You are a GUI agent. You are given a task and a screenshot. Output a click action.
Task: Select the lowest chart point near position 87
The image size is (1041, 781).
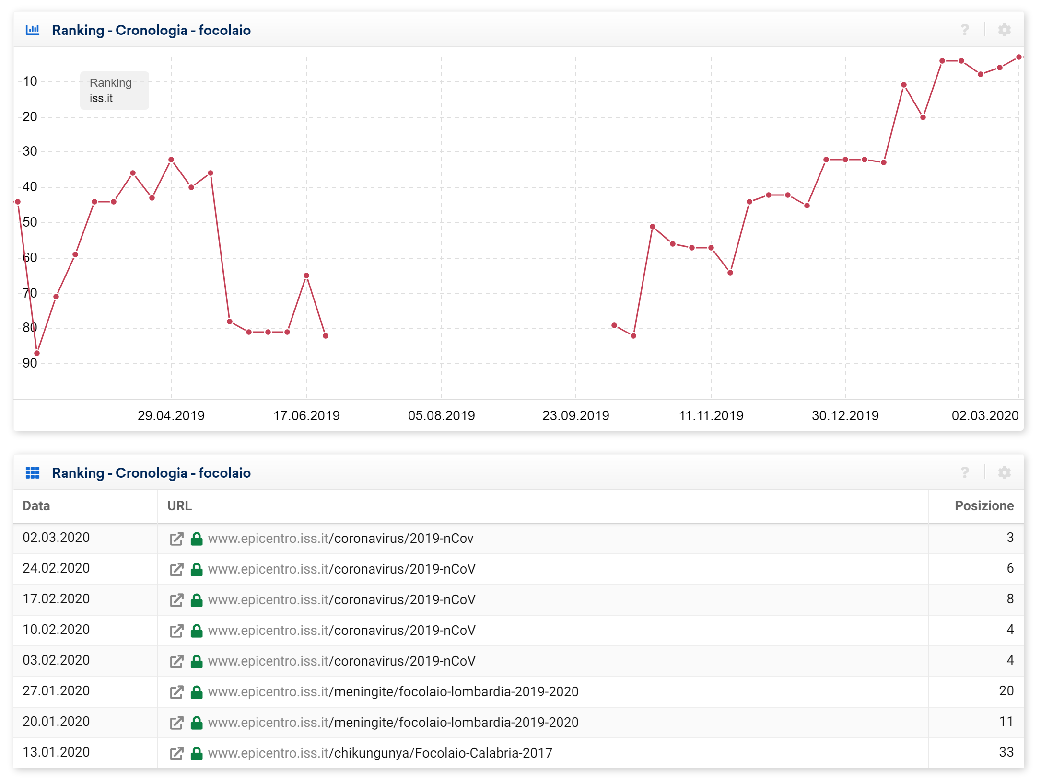[37, 353]
